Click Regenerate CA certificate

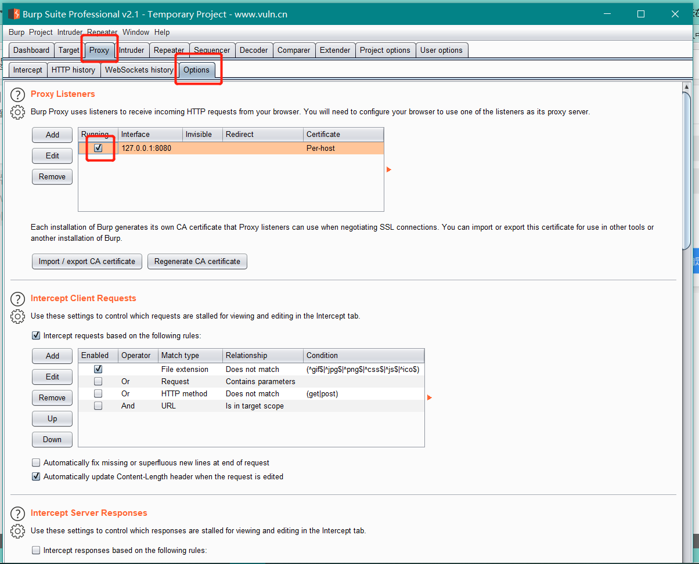(x=197, y=262)
